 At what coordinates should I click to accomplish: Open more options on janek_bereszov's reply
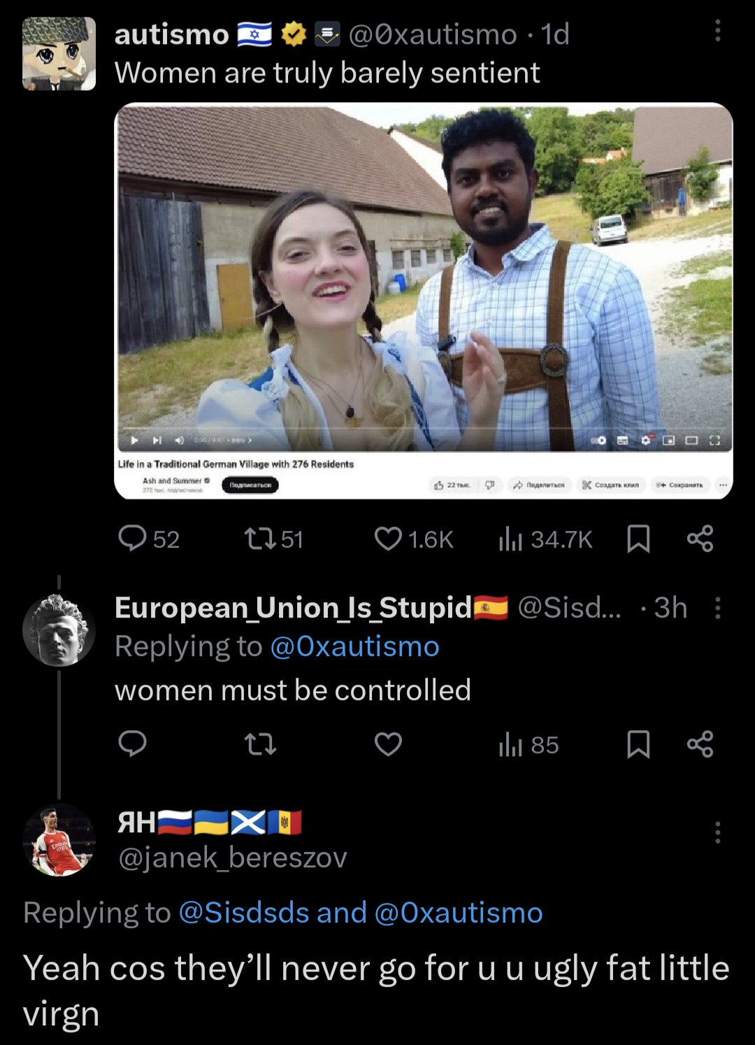coord(717,832)
